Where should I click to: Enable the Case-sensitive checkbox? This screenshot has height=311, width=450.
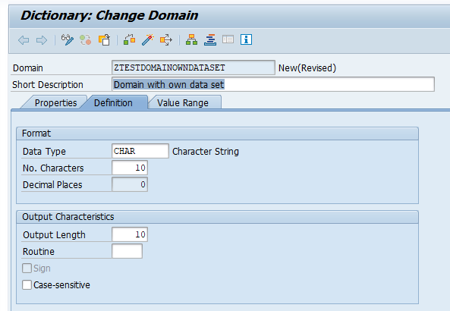tap(27, 285)
